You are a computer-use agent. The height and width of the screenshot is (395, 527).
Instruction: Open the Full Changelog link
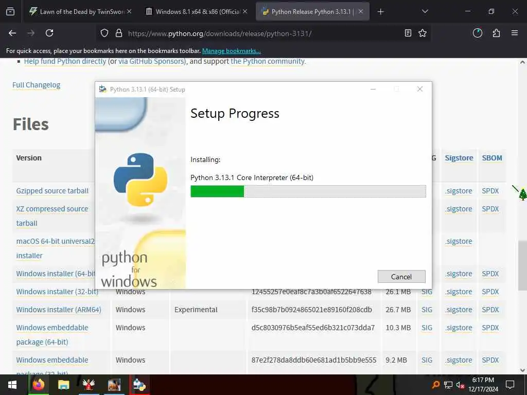(x=37, y=85)
